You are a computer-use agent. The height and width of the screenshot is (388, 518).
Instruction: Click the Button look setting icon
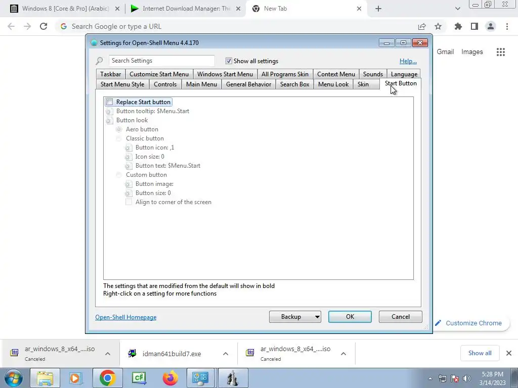109,120
